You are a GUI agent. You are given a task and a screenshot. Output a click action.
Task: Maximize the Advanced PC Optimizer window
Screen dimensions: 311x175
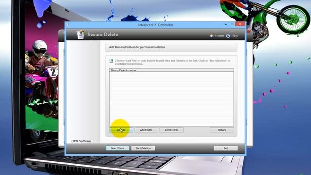point(232,24)
